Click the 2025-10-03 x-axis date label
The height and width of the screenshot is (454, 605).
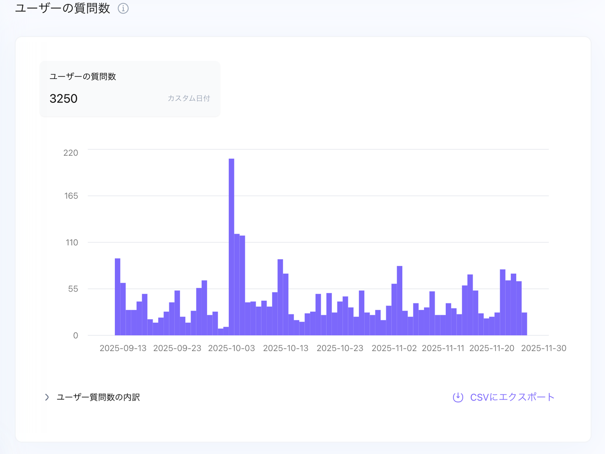[232, 348]
